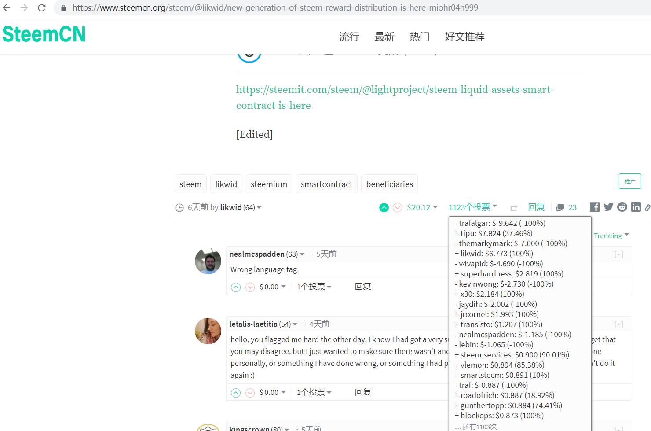The image size is (651, 431).
Task: Click the themarkymark voter entry
Action: 511,243
